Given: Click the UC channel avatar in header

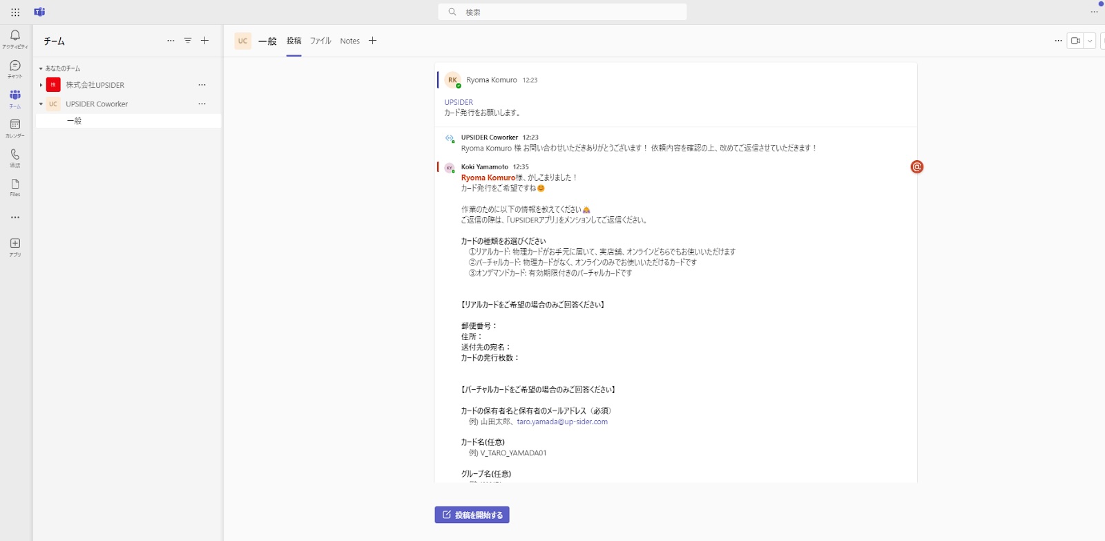Looking at the screenshot, I should 242,41.
